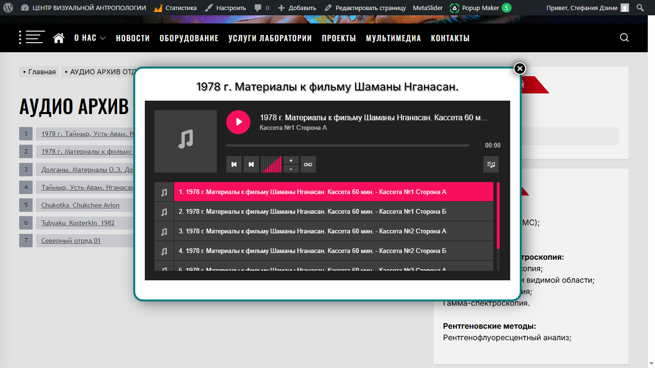The width and height of the screenshot is (655, 368).
Task: Decrease volume with the minus button
Action: coord(291,169)
